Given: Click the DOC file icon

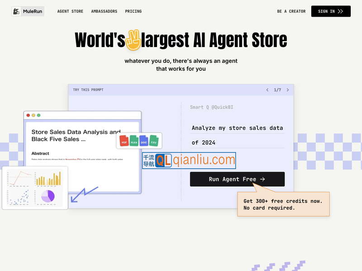Looking at the screenshot, I should pyautogui.click(x=144, y=141).
